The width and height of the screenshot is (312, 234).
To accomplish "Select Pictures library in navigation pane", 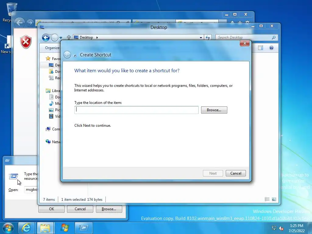I will (55, 110).
